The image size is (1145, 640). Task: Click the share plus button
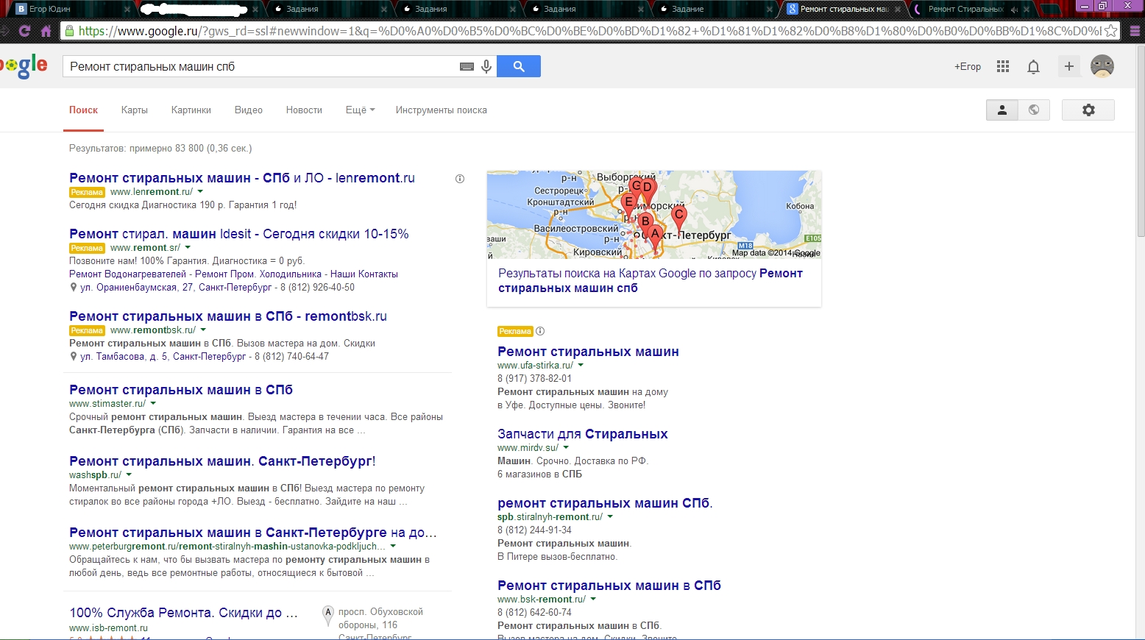tap(1069, 66)
